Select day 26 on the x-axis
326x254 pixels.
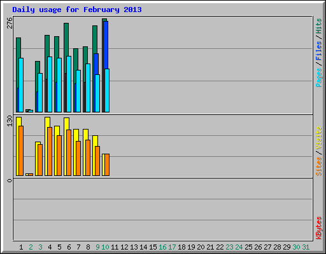tap(258, 247)
